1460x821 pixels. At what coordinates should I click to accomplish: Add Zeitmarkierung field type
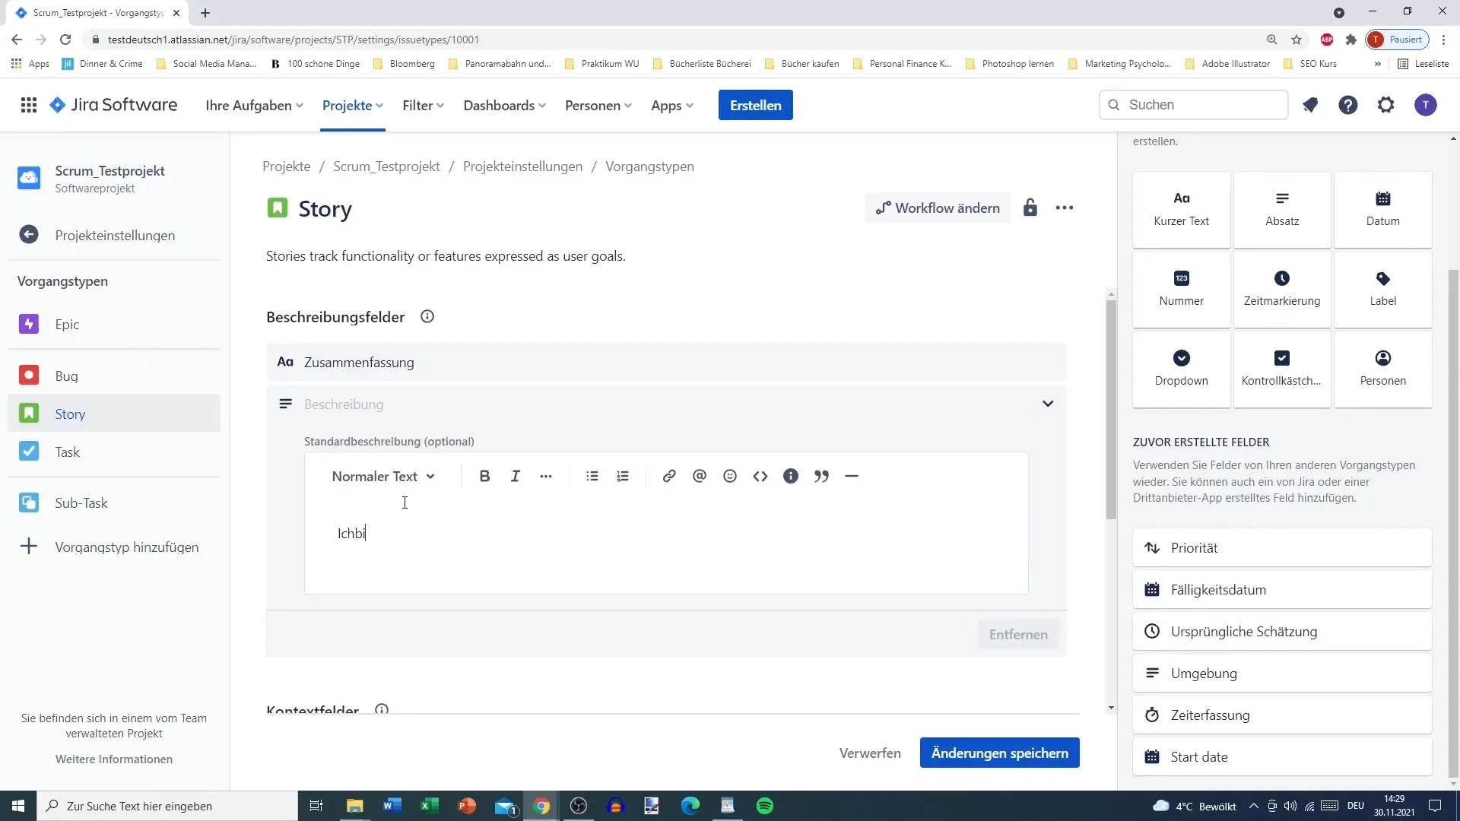coord(1282,289)
